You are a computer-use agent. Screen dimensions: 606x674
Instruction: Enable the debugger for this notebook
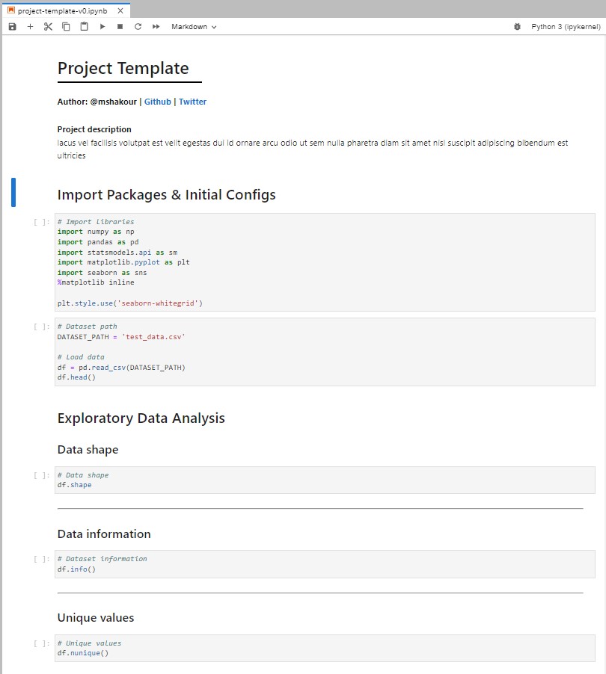[x=517, y=26]
